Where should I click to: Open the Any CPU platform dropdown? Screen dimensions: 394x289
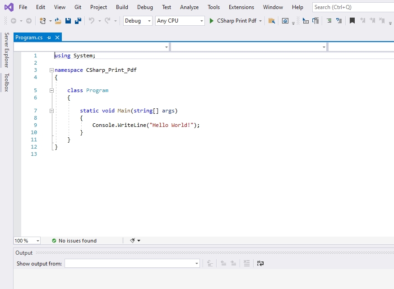click(x=180, y=21)
